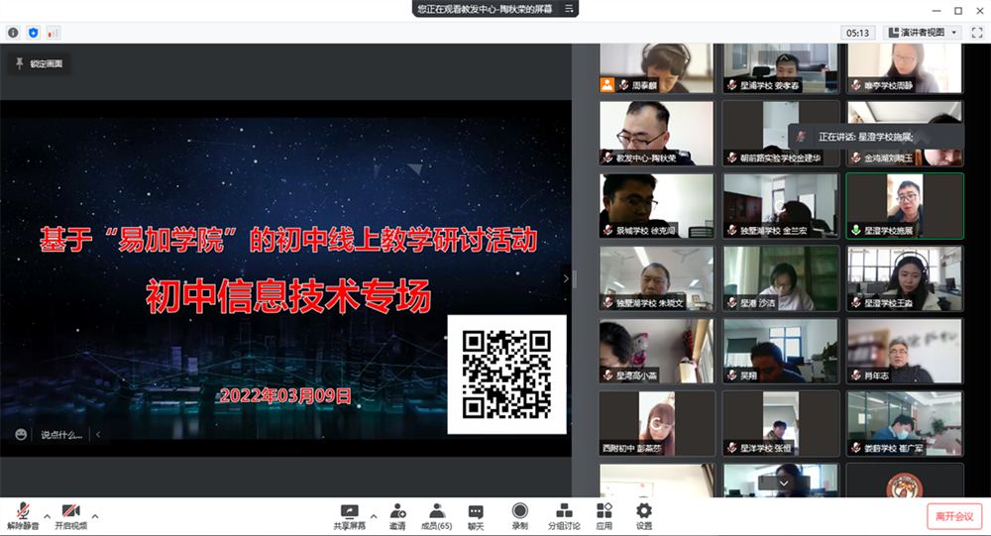Click green mic icon on 星澄学校施展 tile

pyautogui.click(x=856, y=230)
